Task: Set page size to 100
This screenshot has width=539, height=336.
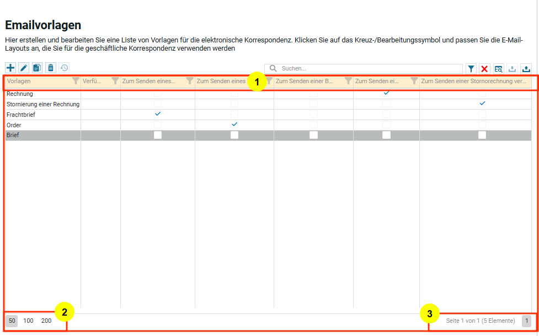Action: (28, 321)
